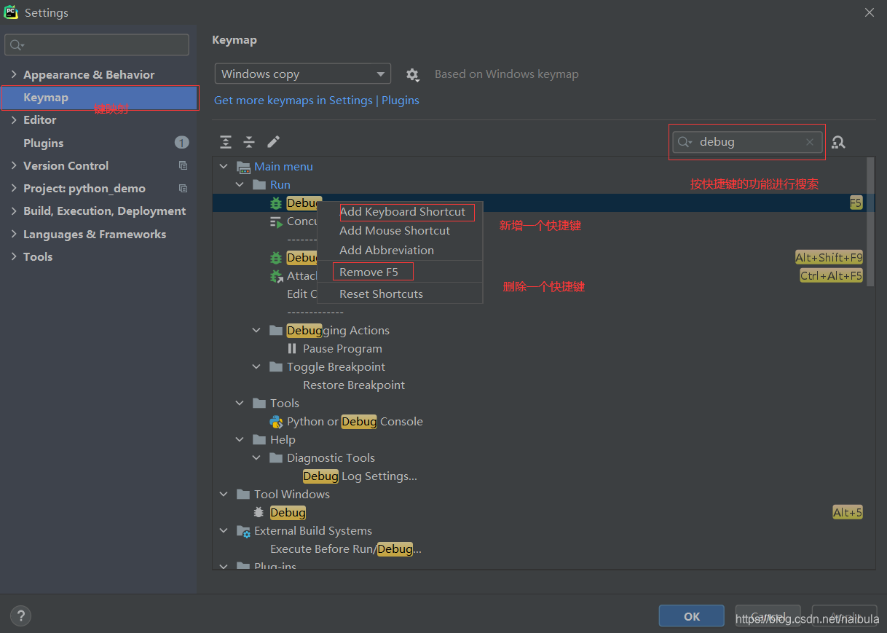Select Python or Debug Console row
Image resolution: width=887 pixels, height=633 pixels.
coord(539,422)
